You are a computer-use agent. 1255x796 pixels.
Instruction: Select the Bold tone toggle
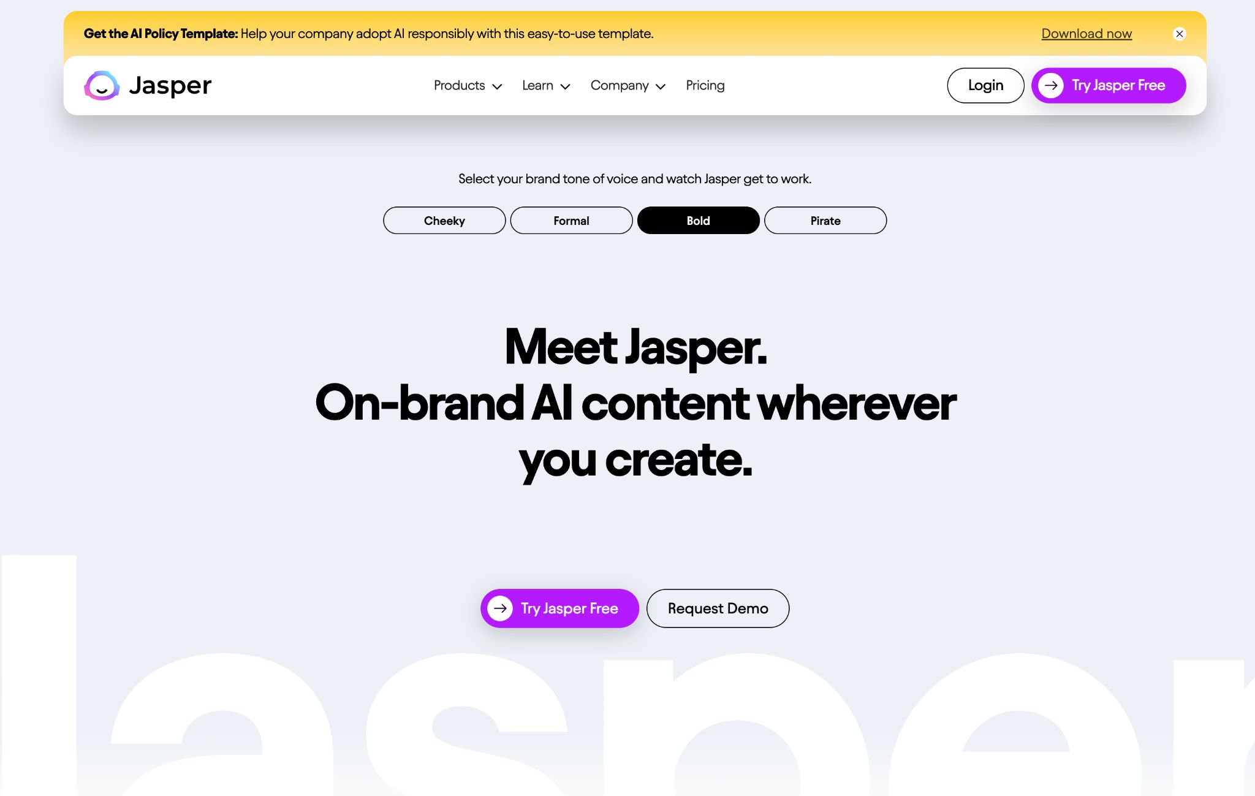coord(698,221)
